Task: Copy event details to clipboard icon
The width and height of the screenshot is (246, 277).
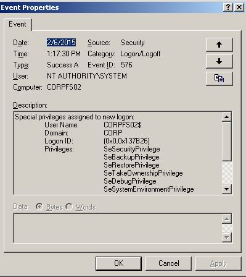Action: point(219,79)
